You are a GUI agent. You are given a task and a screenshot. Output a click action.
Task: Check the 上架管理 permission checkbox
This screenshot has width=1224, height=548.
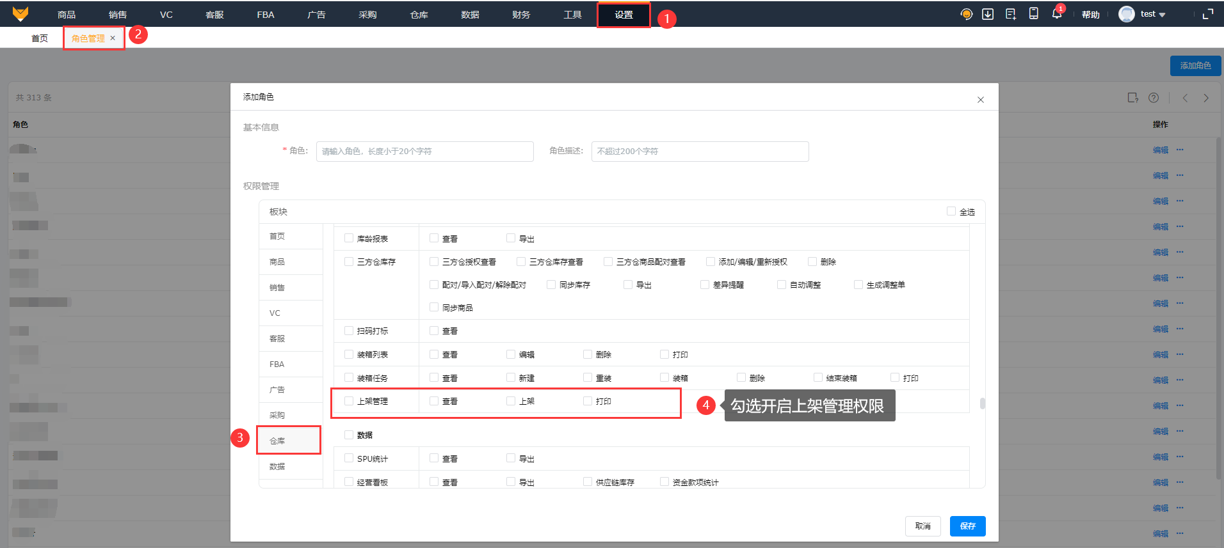[349, 401]
